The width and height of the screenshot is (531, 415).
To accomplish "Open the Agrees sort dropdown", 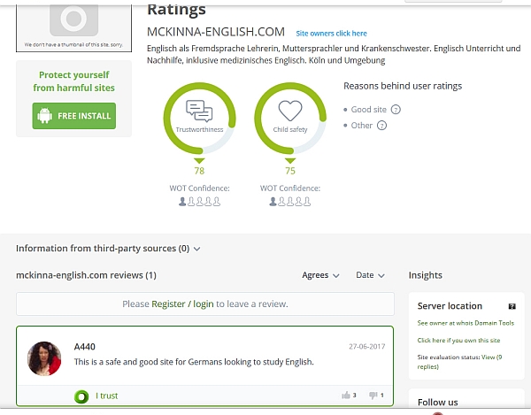I will (320, 275).
